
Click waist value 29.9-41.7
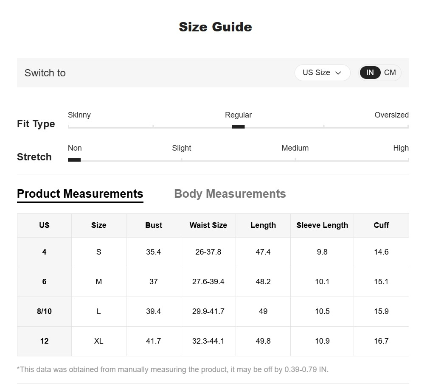coord(208,311)
